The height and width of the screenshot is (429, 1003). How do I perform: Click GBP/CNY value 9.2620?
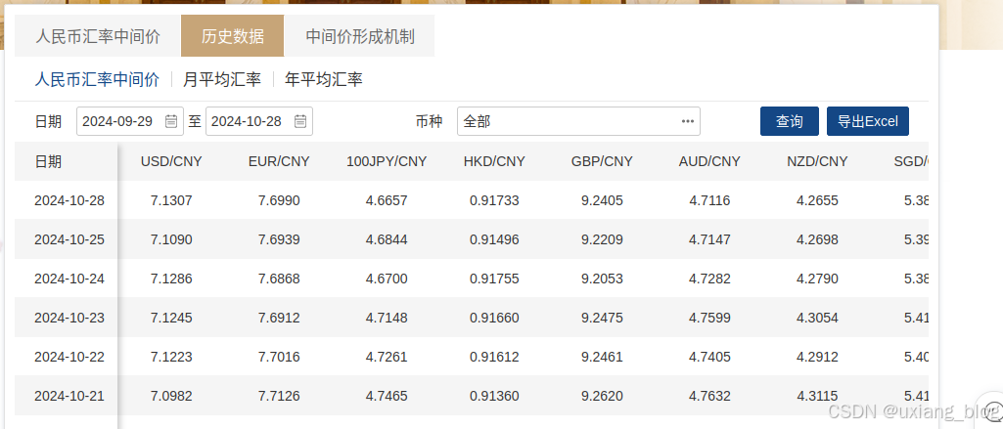tap(602, 396)
